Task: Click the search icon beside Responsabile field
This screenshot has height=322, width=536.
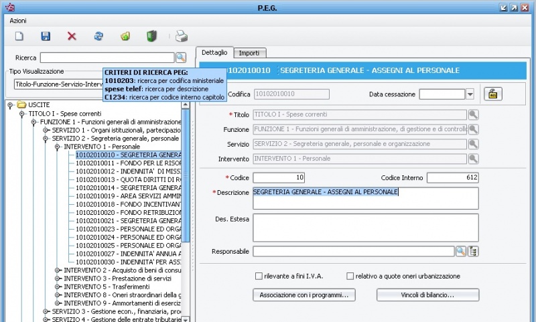Action: pos(461,251)
